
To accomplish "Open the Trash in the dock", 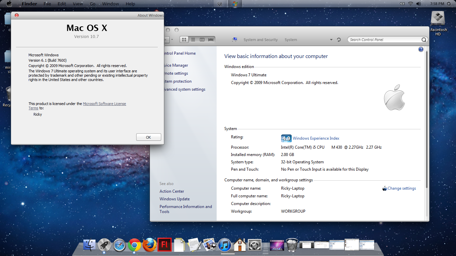I will 292,245.
